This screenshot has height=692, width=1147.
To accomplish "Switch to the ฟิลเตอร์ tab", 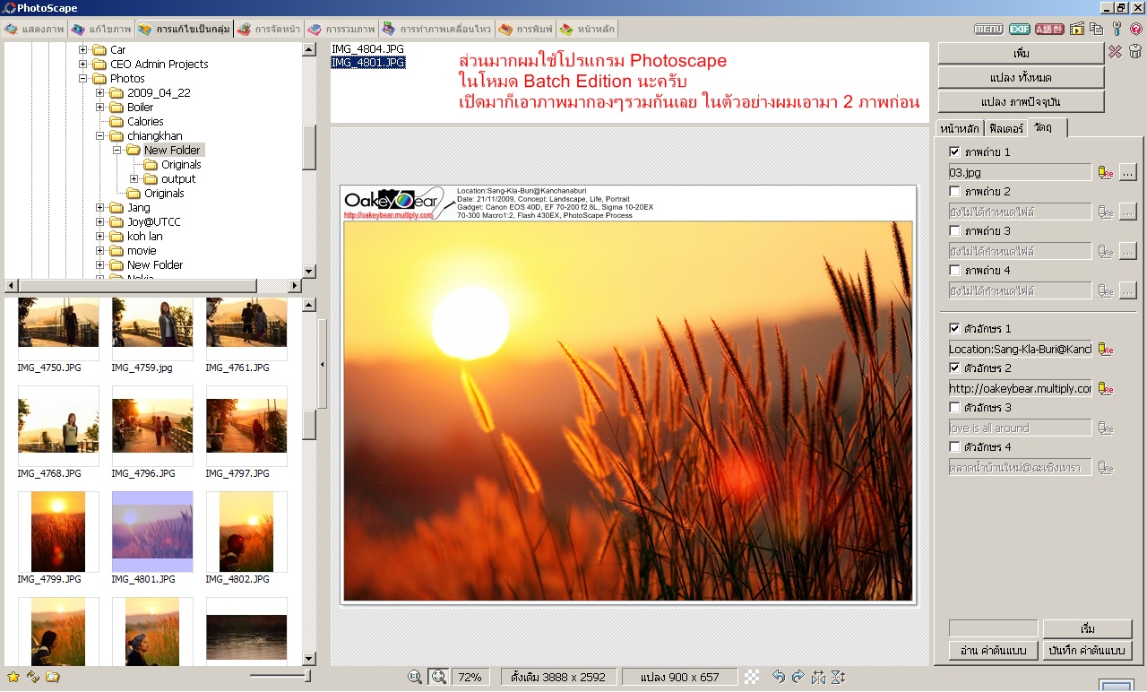I will click(x=1005, y=128).
